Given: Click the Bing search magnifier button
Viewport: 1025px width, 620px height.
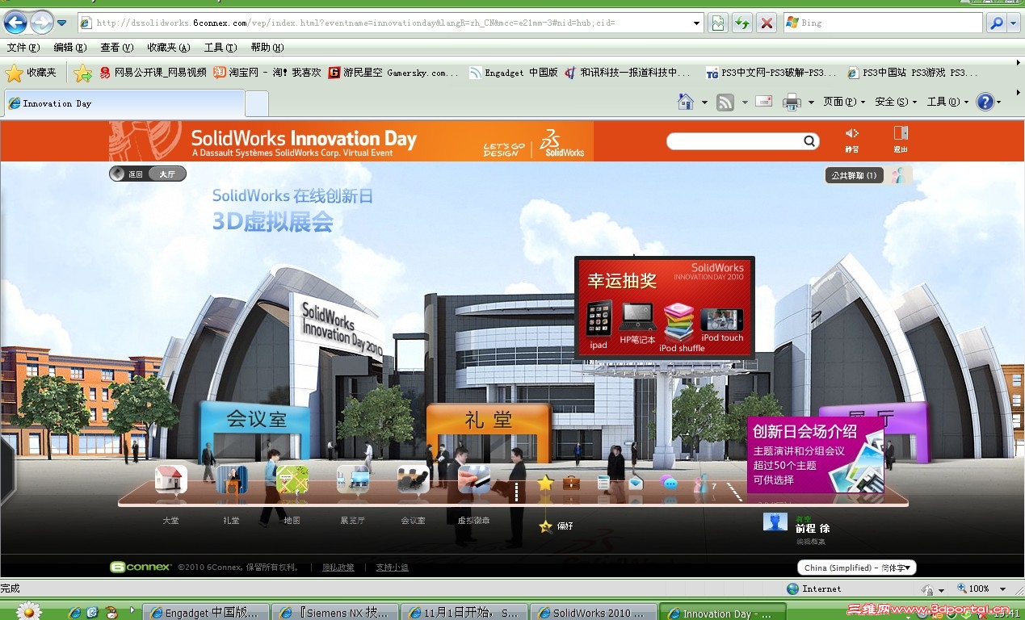Looking at the screenshot, I should 996,23.
